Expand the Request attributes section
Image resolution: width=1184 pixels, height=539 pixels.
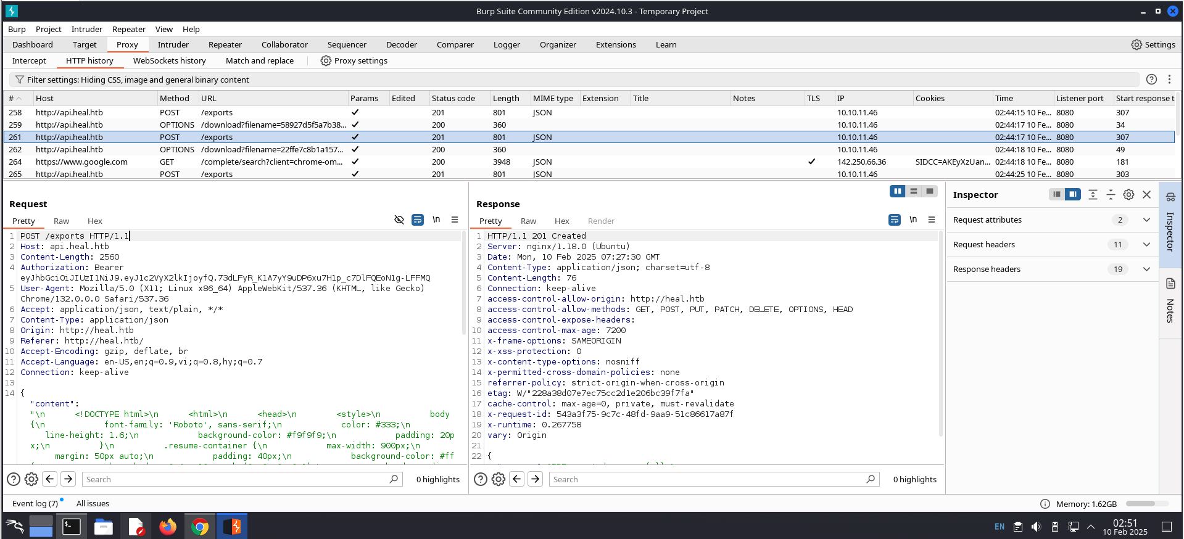(1146, 220)
